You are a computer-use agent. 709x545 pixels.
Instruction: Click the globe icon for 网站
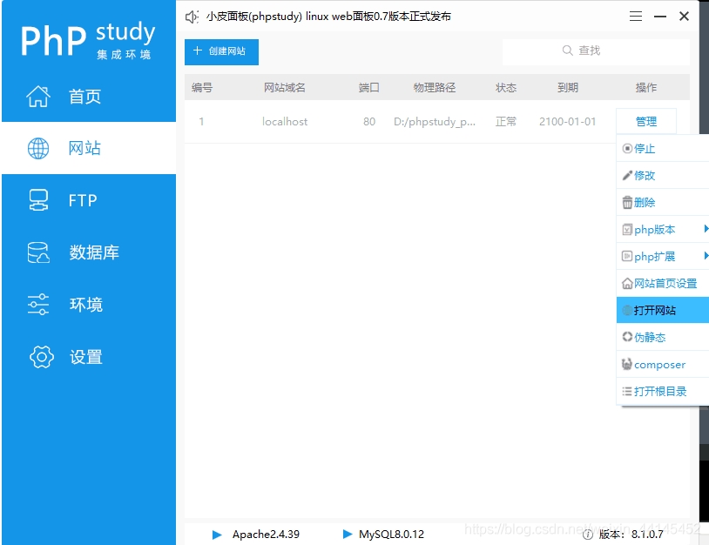38,149
